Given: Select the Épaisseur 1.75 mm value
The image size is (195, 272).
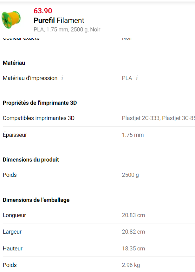Looking at the screenshot, I should 133,135.
